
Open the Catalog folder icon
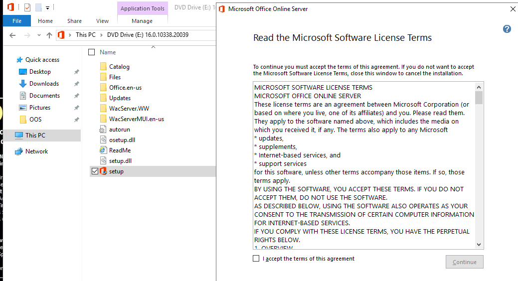click(x=103, y=66)
